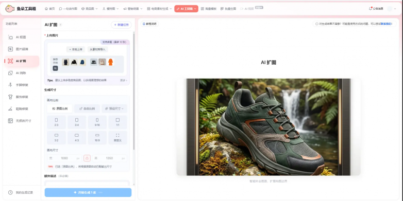Viewport: 403px width, 201px height.
Task: Expand the 电商素材生成 menu
Action: (159, 9)
